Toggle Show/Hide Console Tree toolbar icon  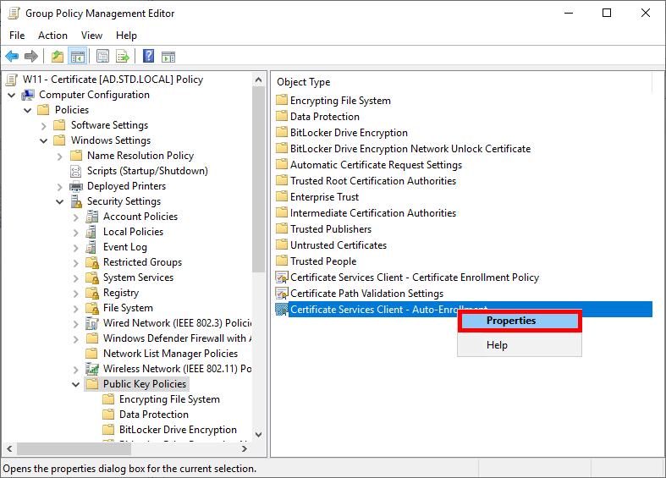(x=77, y=57)
